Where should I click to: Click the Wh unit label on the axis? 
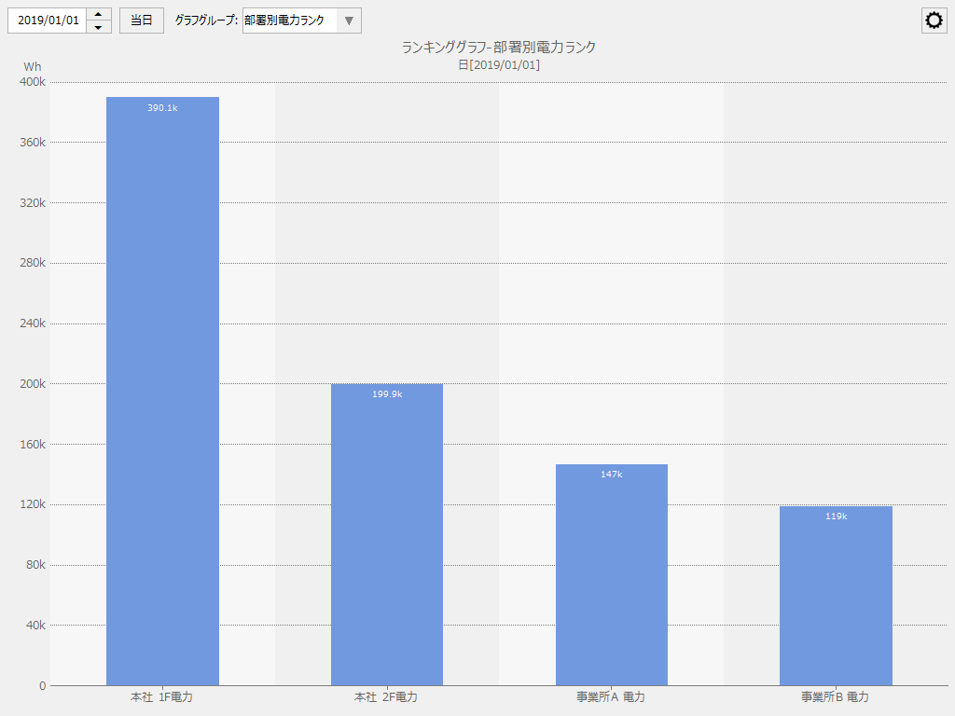point(33,66)
